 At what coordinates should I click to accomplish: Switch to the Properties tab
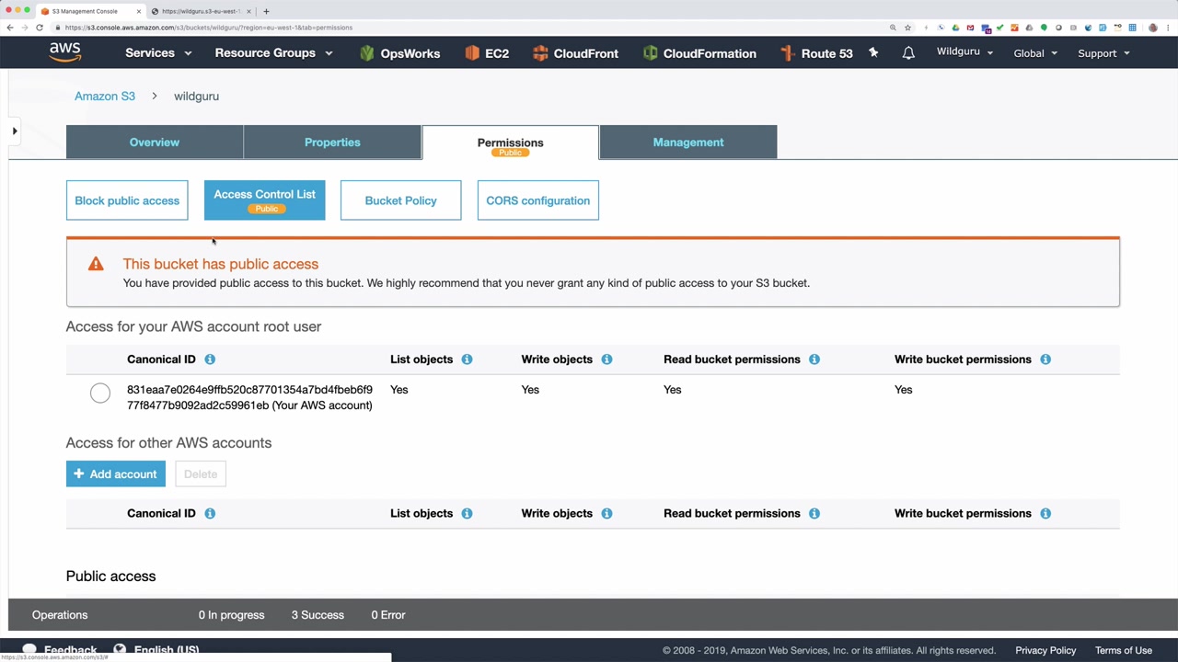tap(332, 143)
